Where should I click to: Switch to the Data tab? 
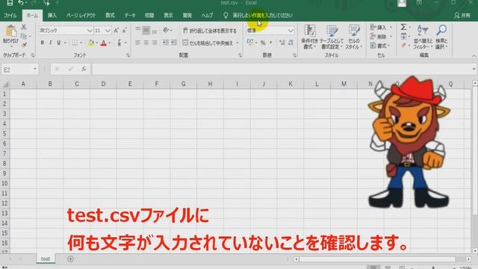click(x=130, y=15)
